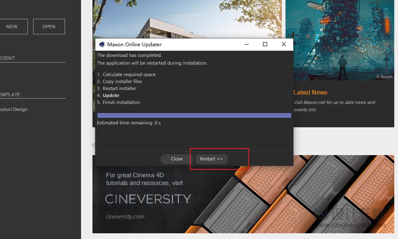Select '3. Restart installer' step text
The width and height of the screenshot is (398, 239).
click(x=117, y=88)
